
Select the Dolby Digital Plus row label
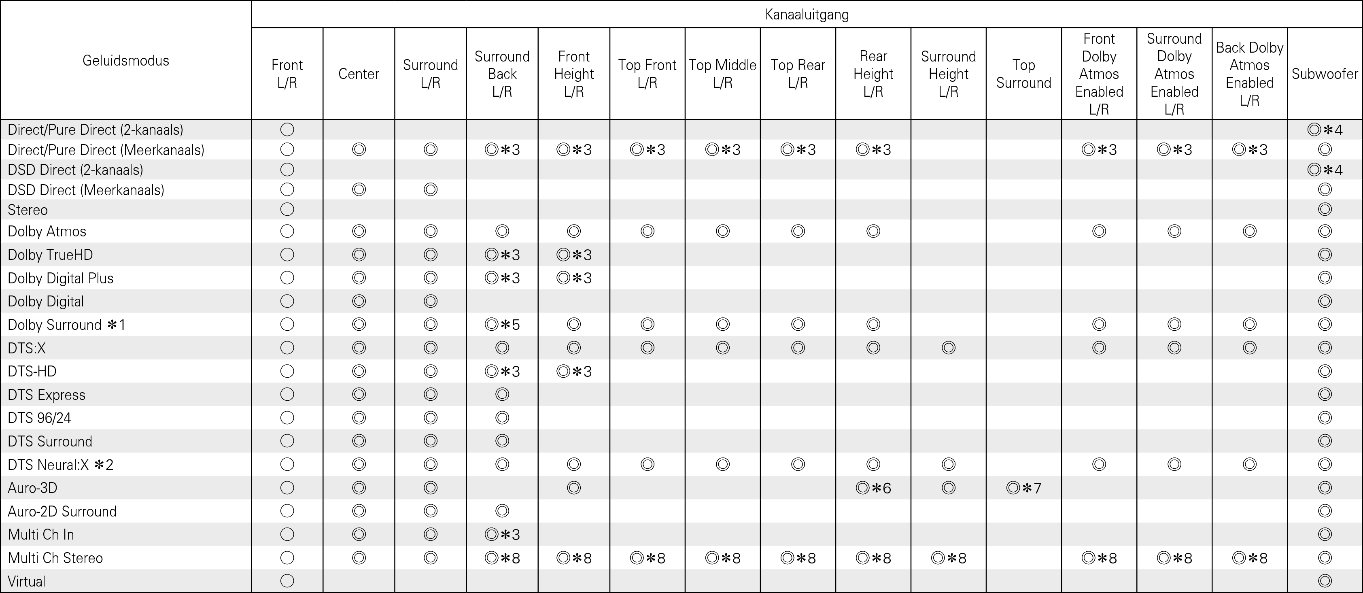pos(60,278)
